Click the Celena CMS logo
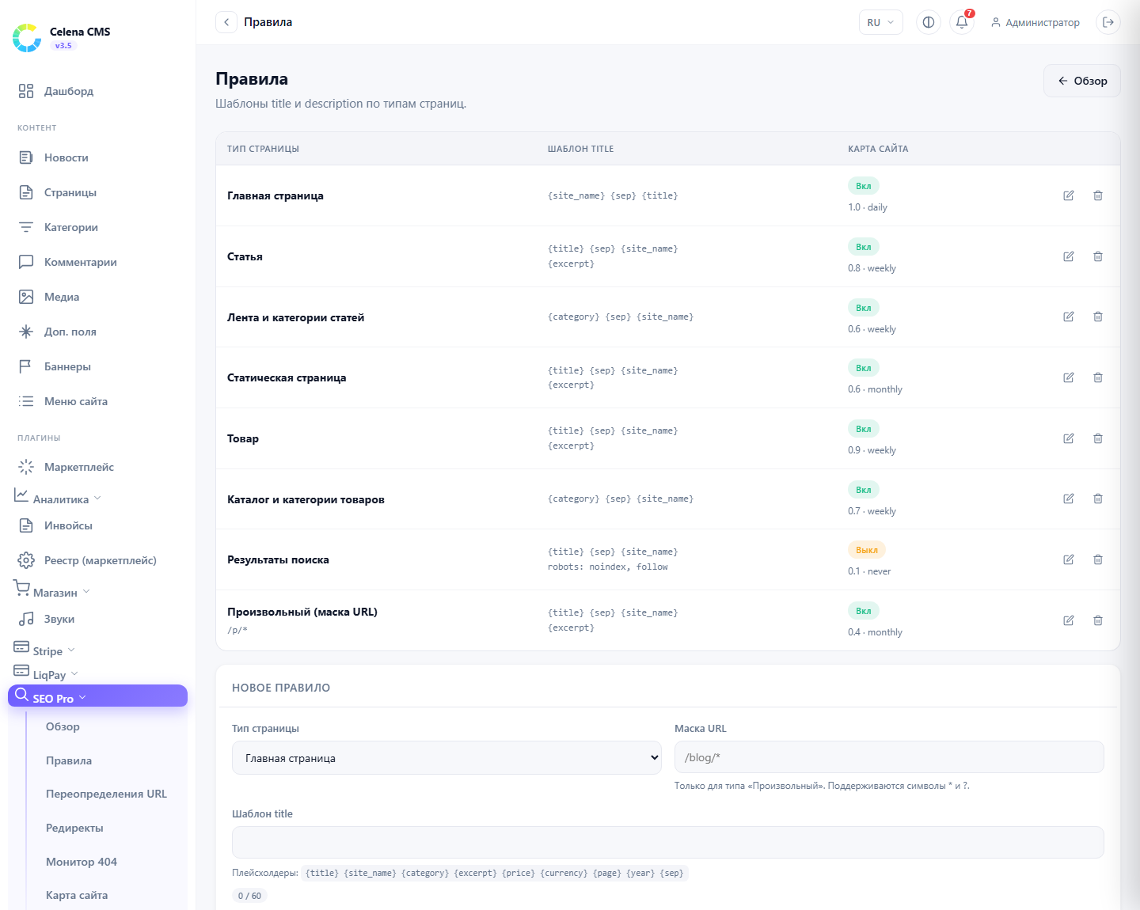Image resolution: width=1140 pixels, height=910 pixels. click(27, 37)
